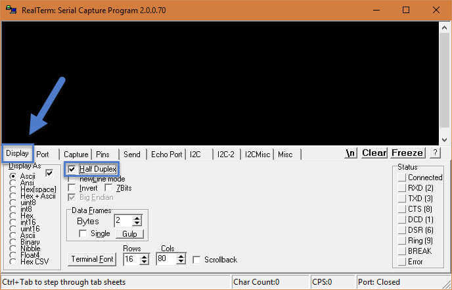Image resolution: width=452 pixels, height=290 pixels.
Task: Switch to the Pins tab
Action: point(102,155)
